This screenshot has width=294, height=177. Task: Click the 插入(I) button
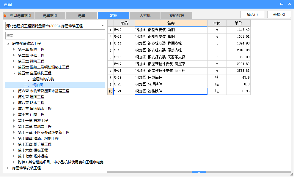click(252, 14)
